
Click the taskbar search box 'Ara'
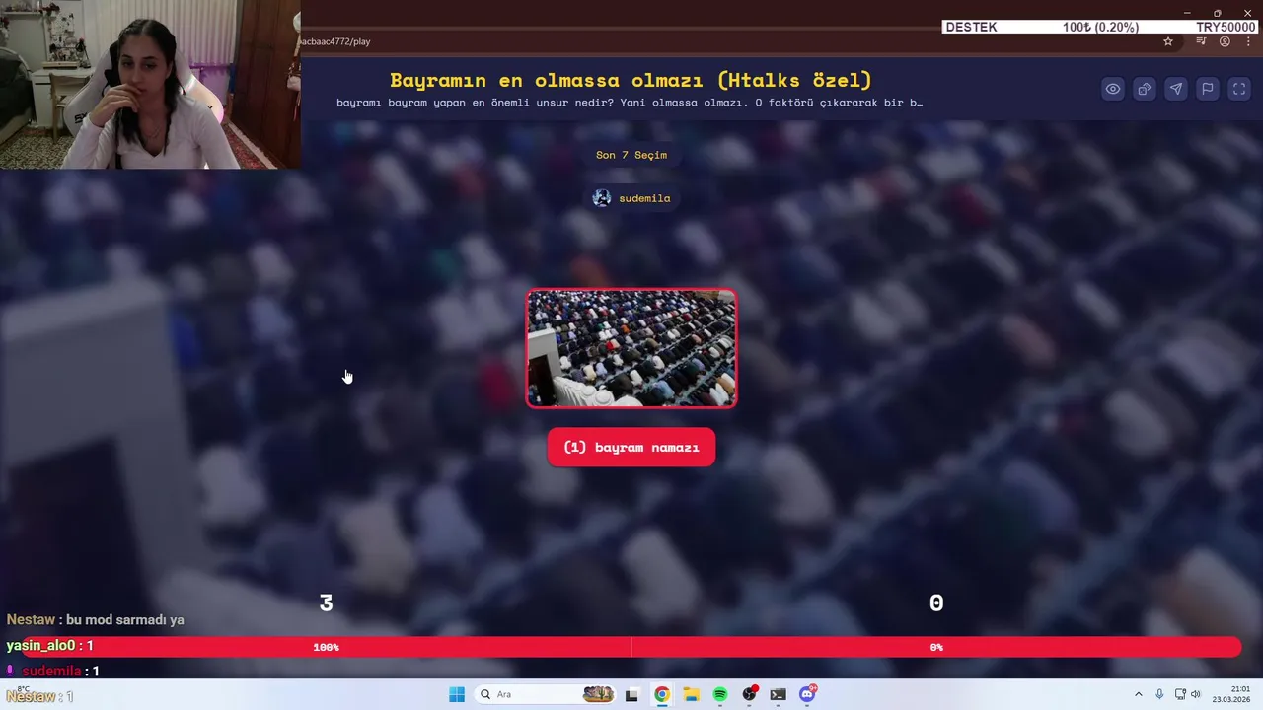[545, 694]
